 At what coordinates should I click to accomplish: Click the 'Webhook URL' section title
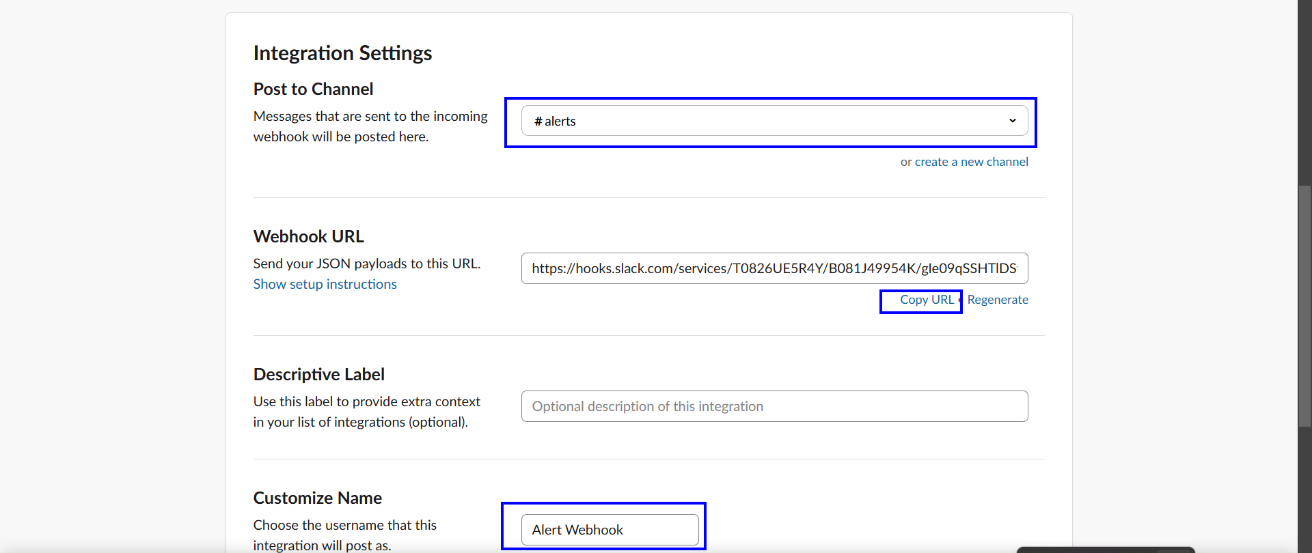click(x=308, y=237)
